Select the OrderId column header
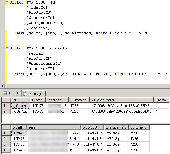The width and height of the screenshot is (170, 154). 38,100
